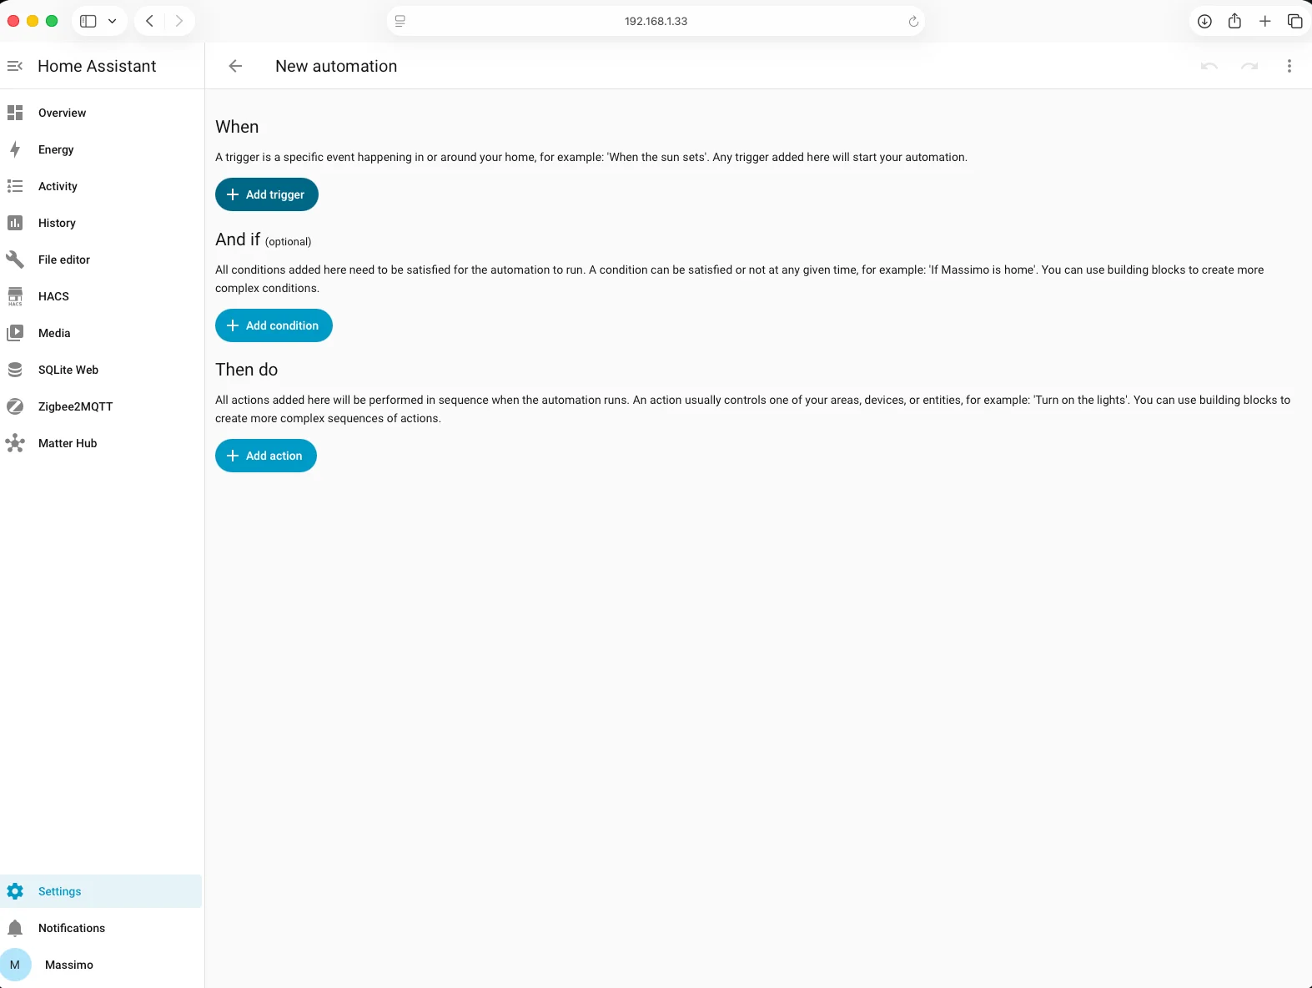1312x988 pixels.
Task: Expand the Safari tab group dropdown chevron
Action: coord(112,21)
